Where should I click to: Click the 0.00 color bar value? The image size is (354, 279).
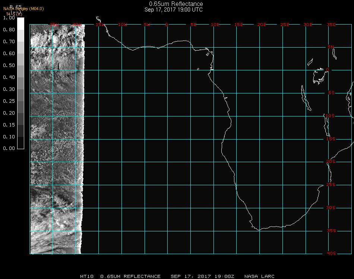coord(9,148)
